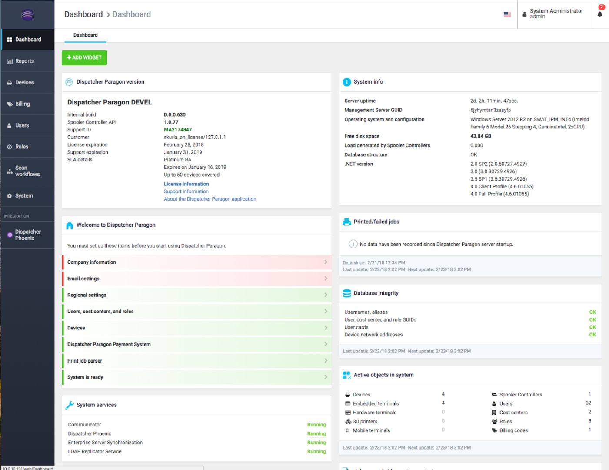Image resolution: width=609 pixels, height=470 pixels.
Task: Open About the Dispatcher Paragon application link
Action: (x=210, y=199)
